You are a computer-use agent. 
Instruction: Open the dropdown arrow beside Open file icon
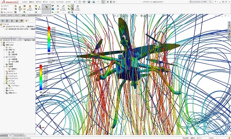(86, 2)
